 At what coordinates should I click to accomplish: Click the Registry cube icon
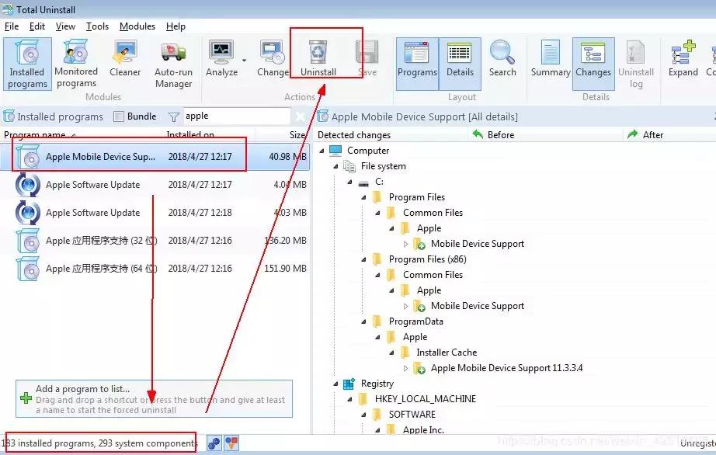(349, 384)
